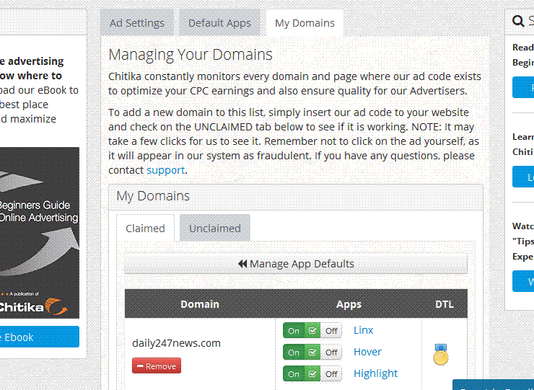Image resolution: width=534 pixels, height=390 pixels.
Task: Switch to the Ad Settings tab
Action: click(137, 23)
